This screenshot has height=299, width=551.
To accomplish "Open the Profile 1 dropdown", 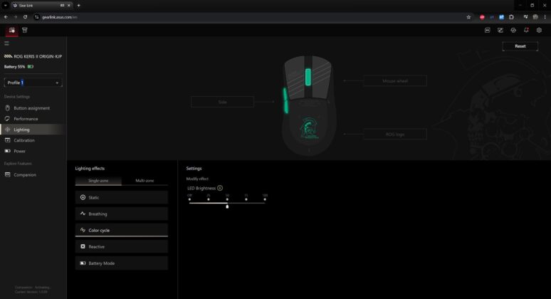I will [x=33, y=83].
